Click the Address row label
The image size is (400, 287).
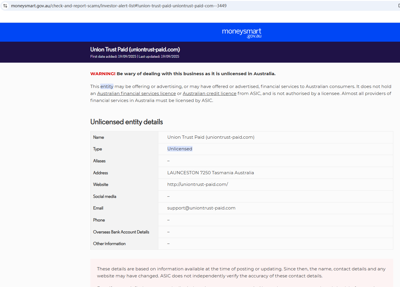(x=101, y=173)
